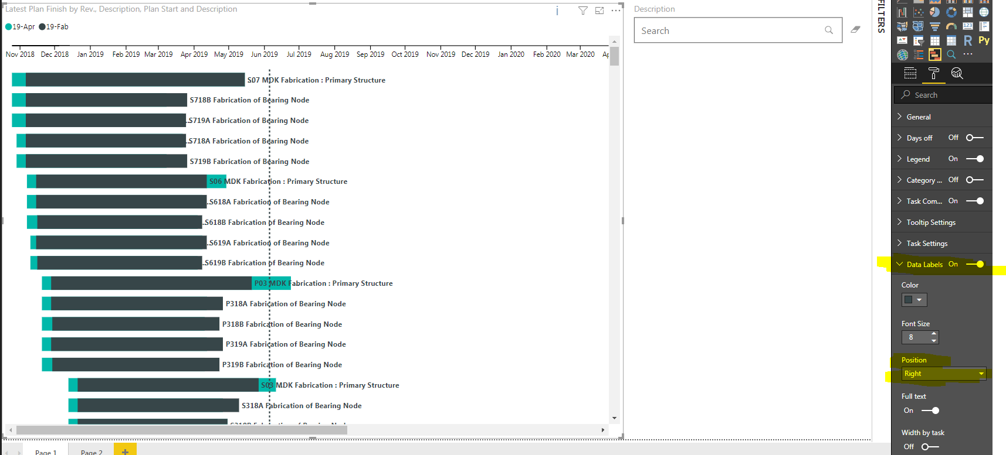Screen dimensions: 1006x455
Task: Open focus mode for the Gantt visual
Action: (x=599, y=11)
